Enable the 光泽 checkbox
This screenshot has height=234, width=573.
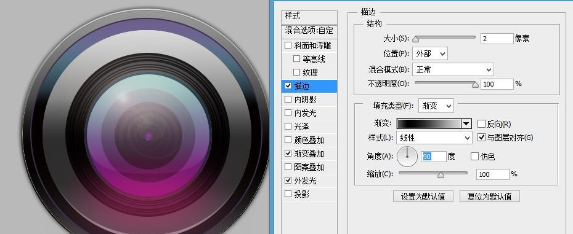point(288,127)
